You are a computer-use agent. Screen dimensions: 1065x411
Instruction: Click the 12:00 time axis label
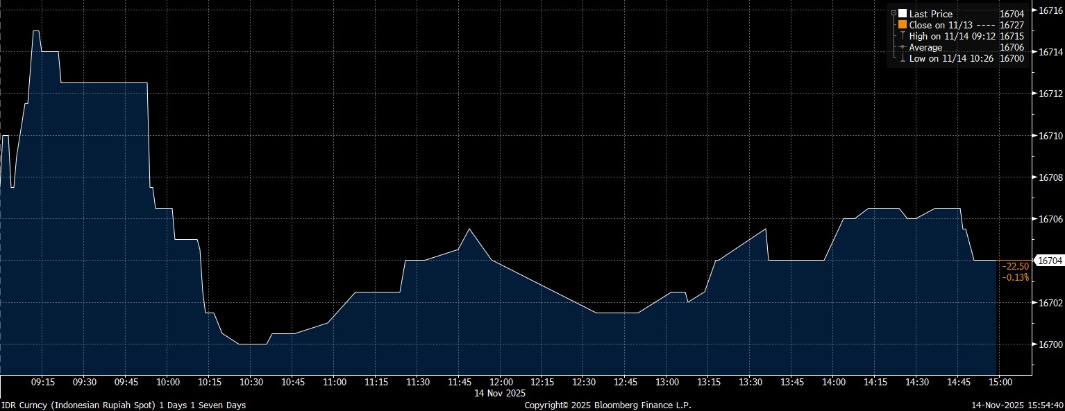[501, 382]
